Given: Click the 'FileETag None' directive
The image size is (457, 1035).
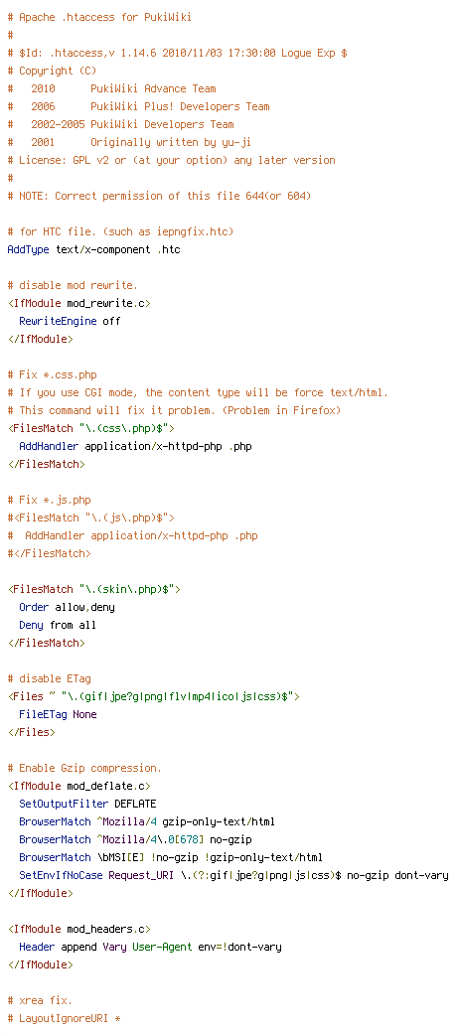Looking at the screenshot, I should (58, 714).
